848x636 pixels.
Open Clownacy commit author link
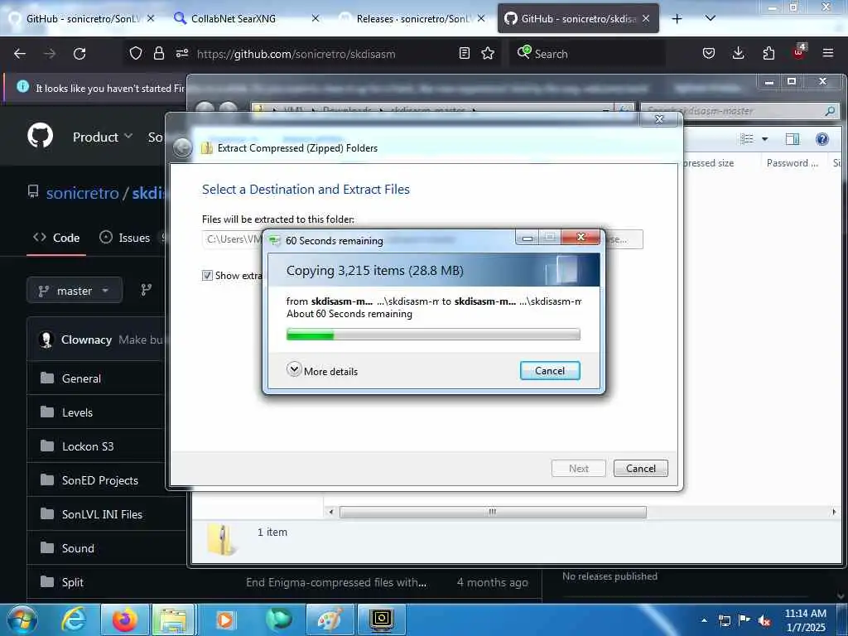pos(86,340)
